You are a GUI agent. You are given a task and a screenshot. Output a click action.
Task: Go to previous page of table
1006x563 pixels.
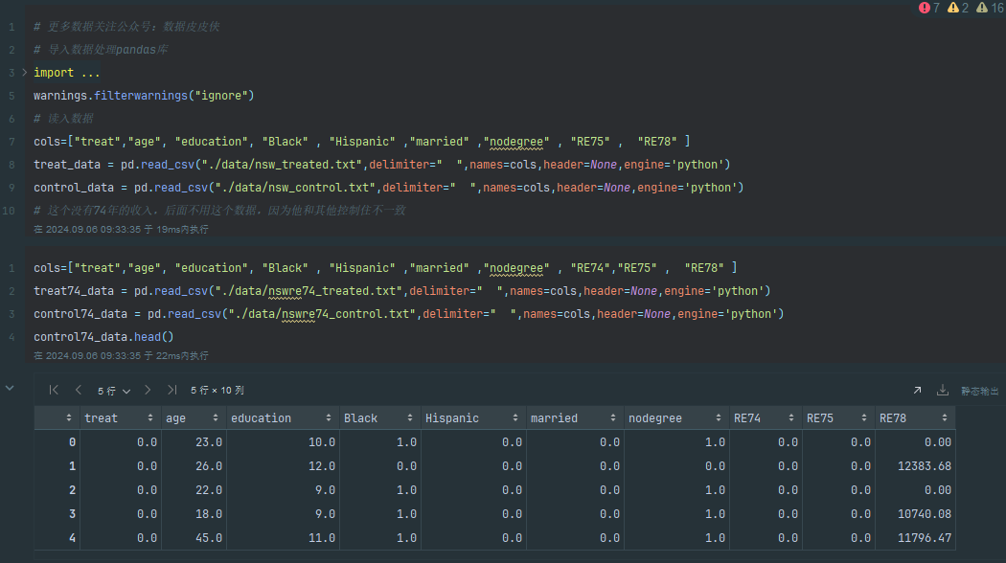78,390
